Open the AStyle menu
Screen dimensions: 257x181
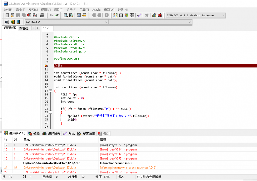click(x=96, y=10)
